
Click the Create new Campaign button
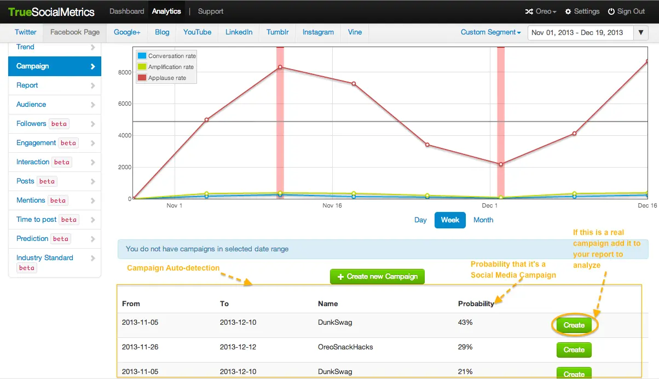(377, 277)
